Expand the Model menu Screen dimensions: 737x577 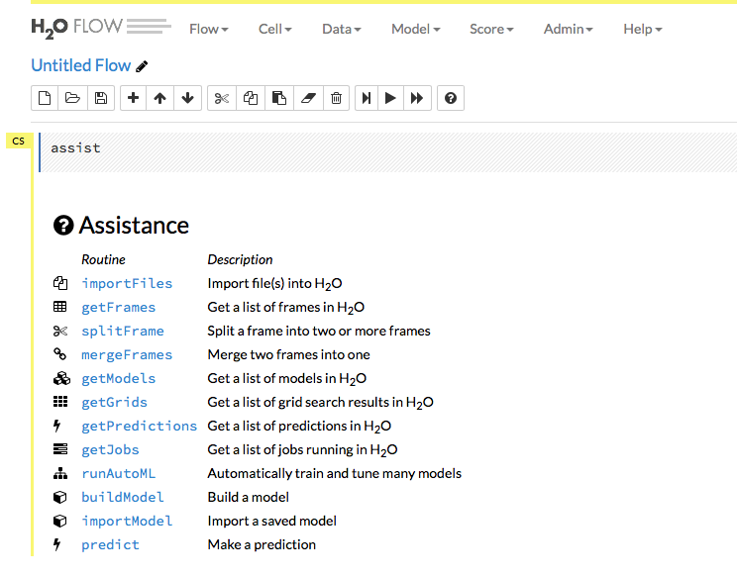[415, 29]
